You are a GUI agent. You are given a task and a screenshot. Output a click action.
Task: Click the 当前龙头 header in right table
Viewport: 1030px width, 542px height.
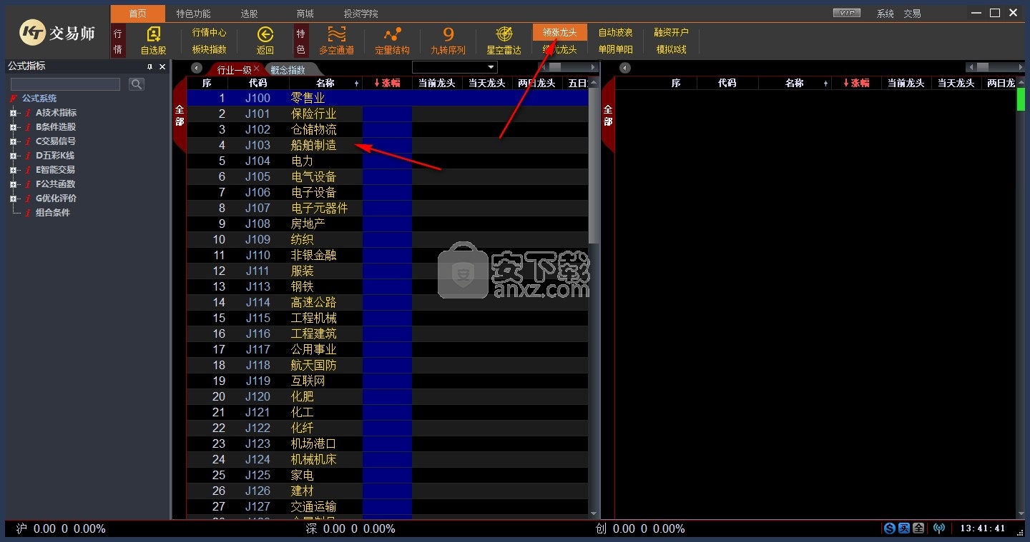pos(906,84)
